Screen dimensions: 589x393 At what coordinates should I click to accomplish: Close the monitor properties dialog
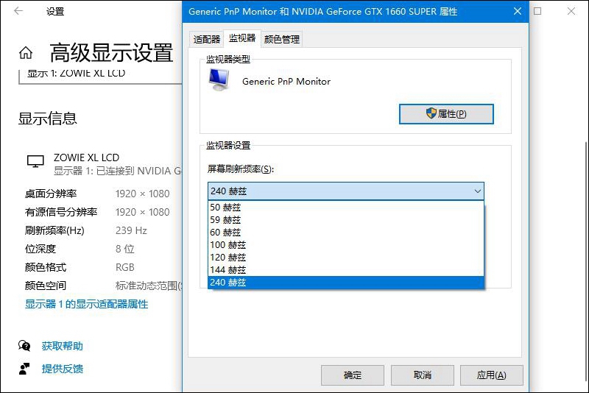518,11
